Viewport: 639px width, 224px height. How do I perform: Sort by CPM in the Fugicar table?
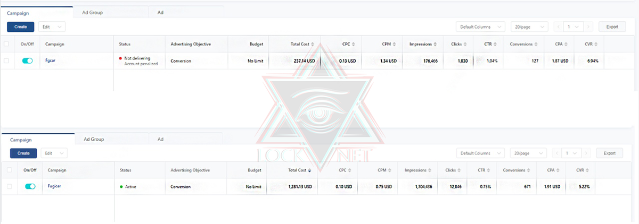(x=390, y=170)
